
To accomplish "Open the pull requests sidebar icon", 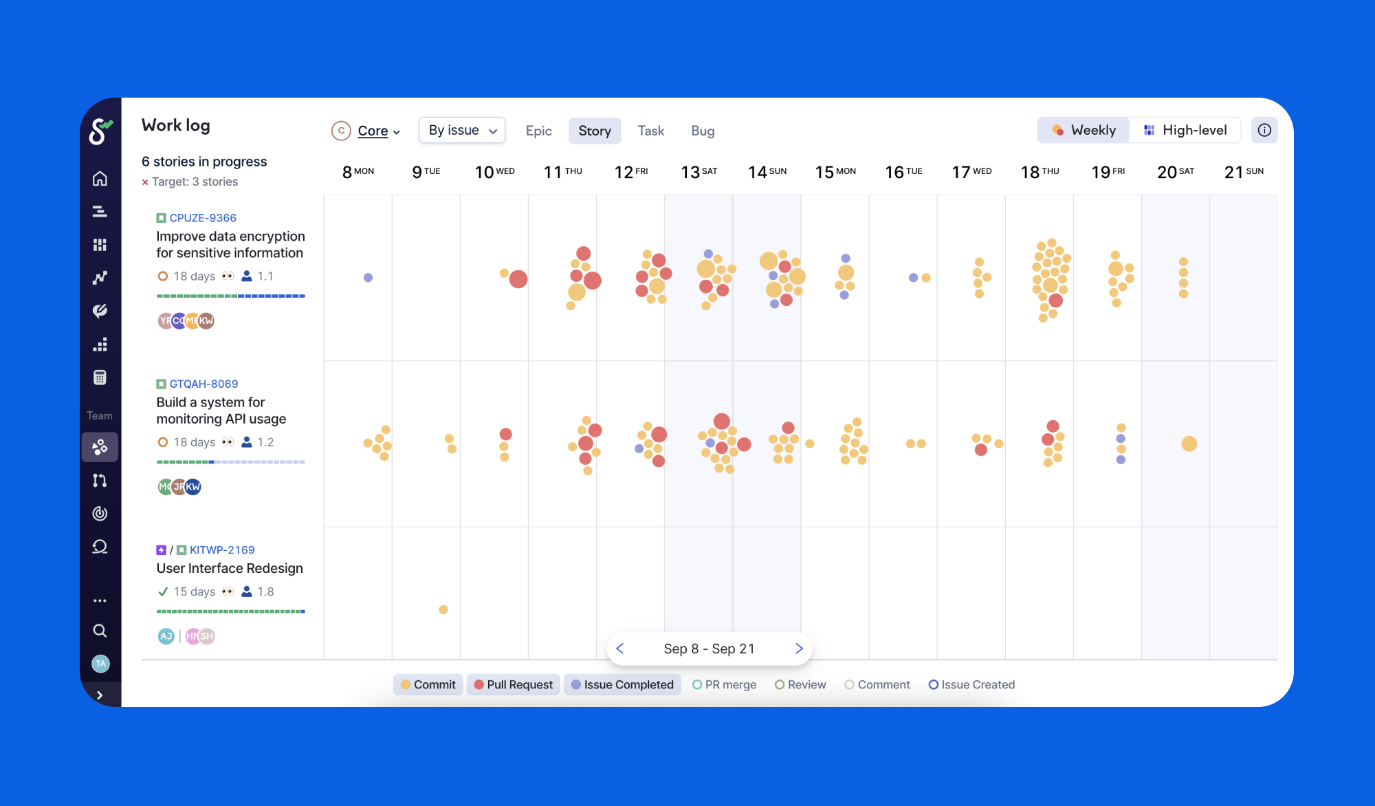I will point(100,480).
